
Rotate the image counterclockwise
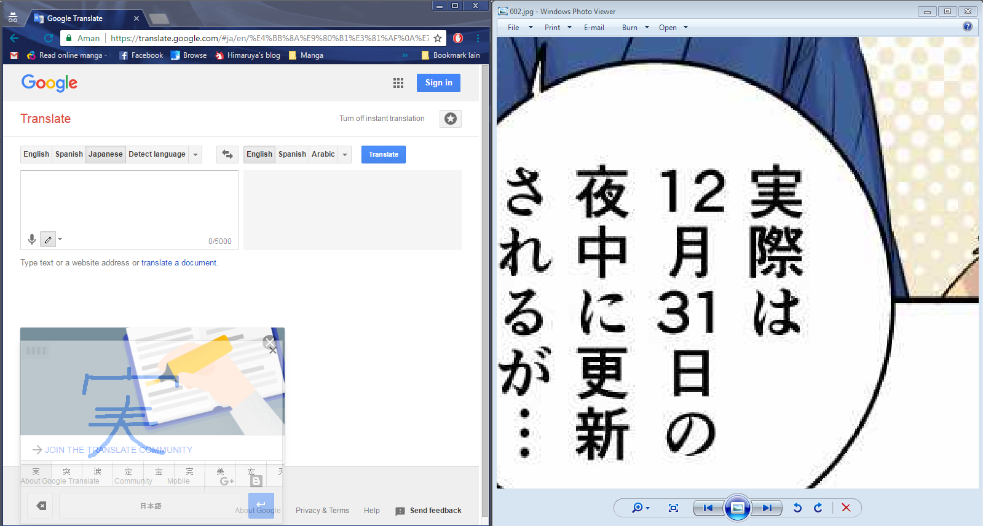797,508
